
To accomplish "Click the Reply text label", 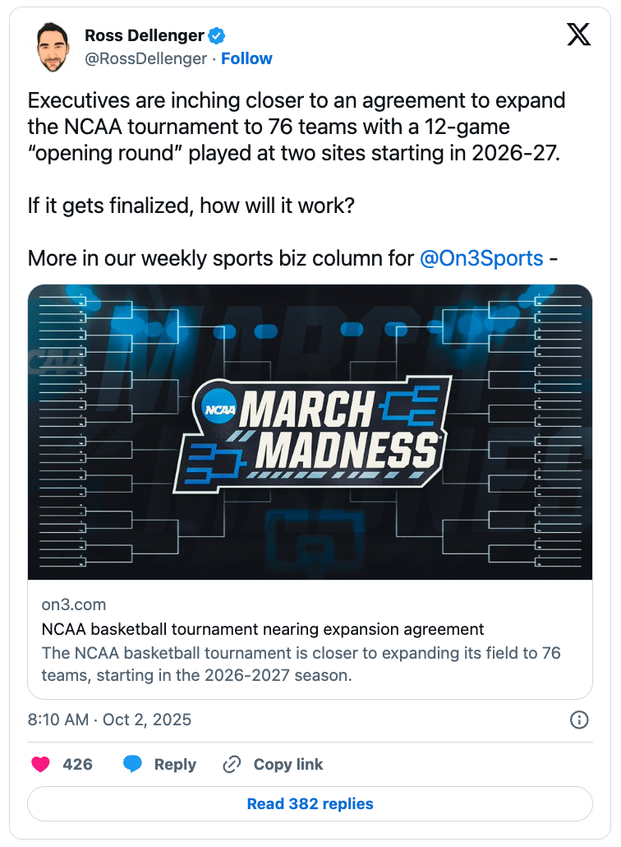I will pos(175,764).
